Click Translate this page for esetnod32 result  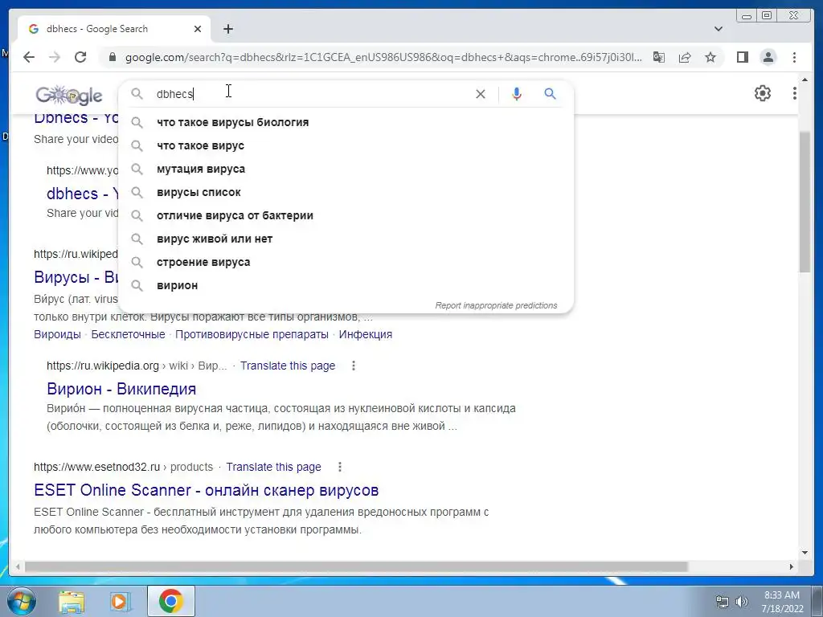coord(273,467)
